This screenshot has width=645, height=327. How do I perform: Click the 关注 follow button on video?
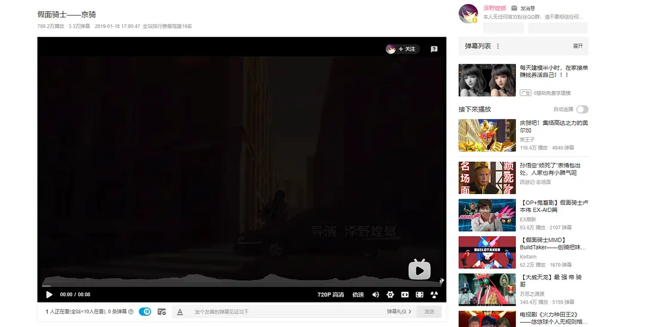pyautogui.click(x=403, y=49)
